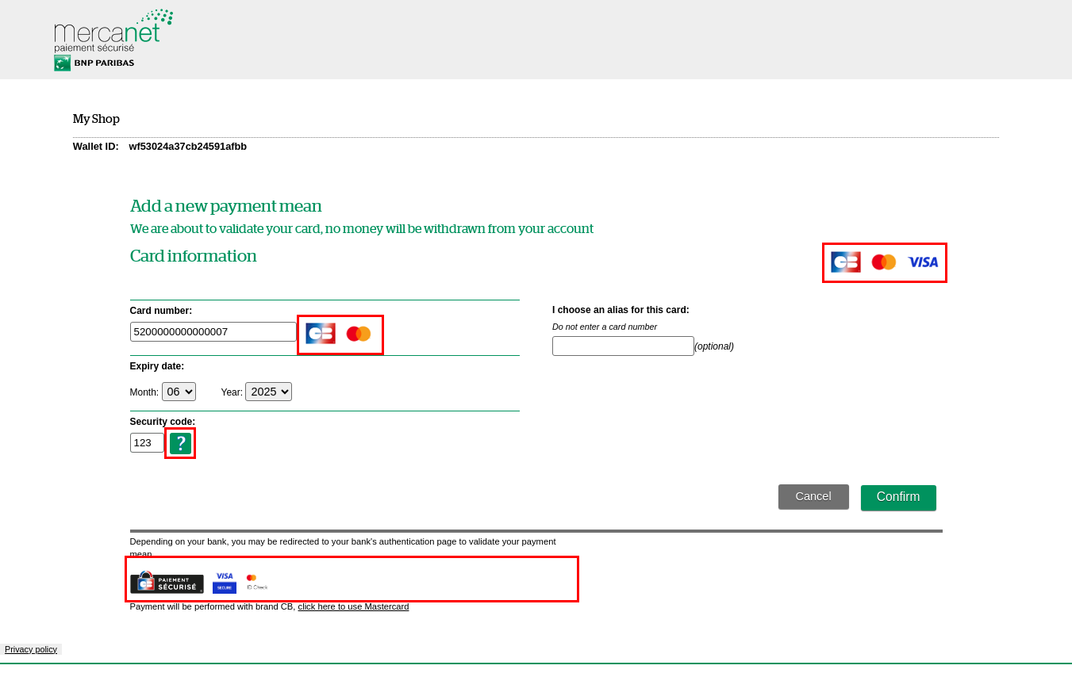Click the BNP Paribas logo
This screenshot has width=1072, height=673.
93,62
